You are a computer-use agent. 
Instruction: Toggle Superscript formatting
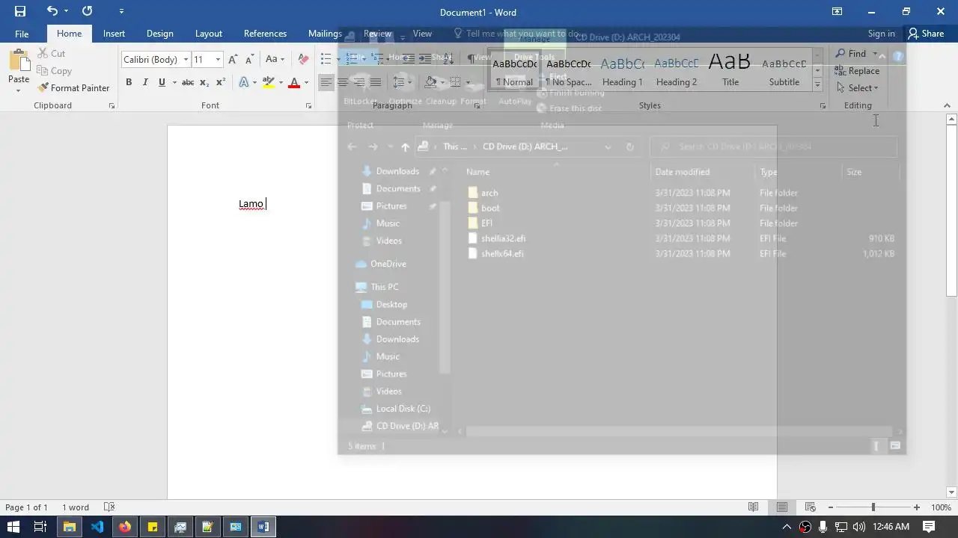(x=221, y=82)
